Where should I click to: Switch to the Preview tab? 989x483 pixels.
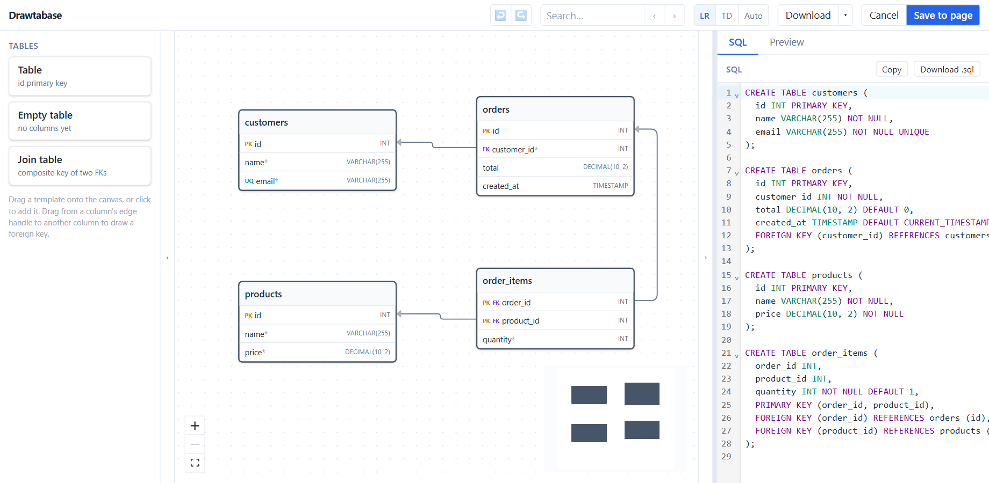pyautogui.click(x=787, y=42)
